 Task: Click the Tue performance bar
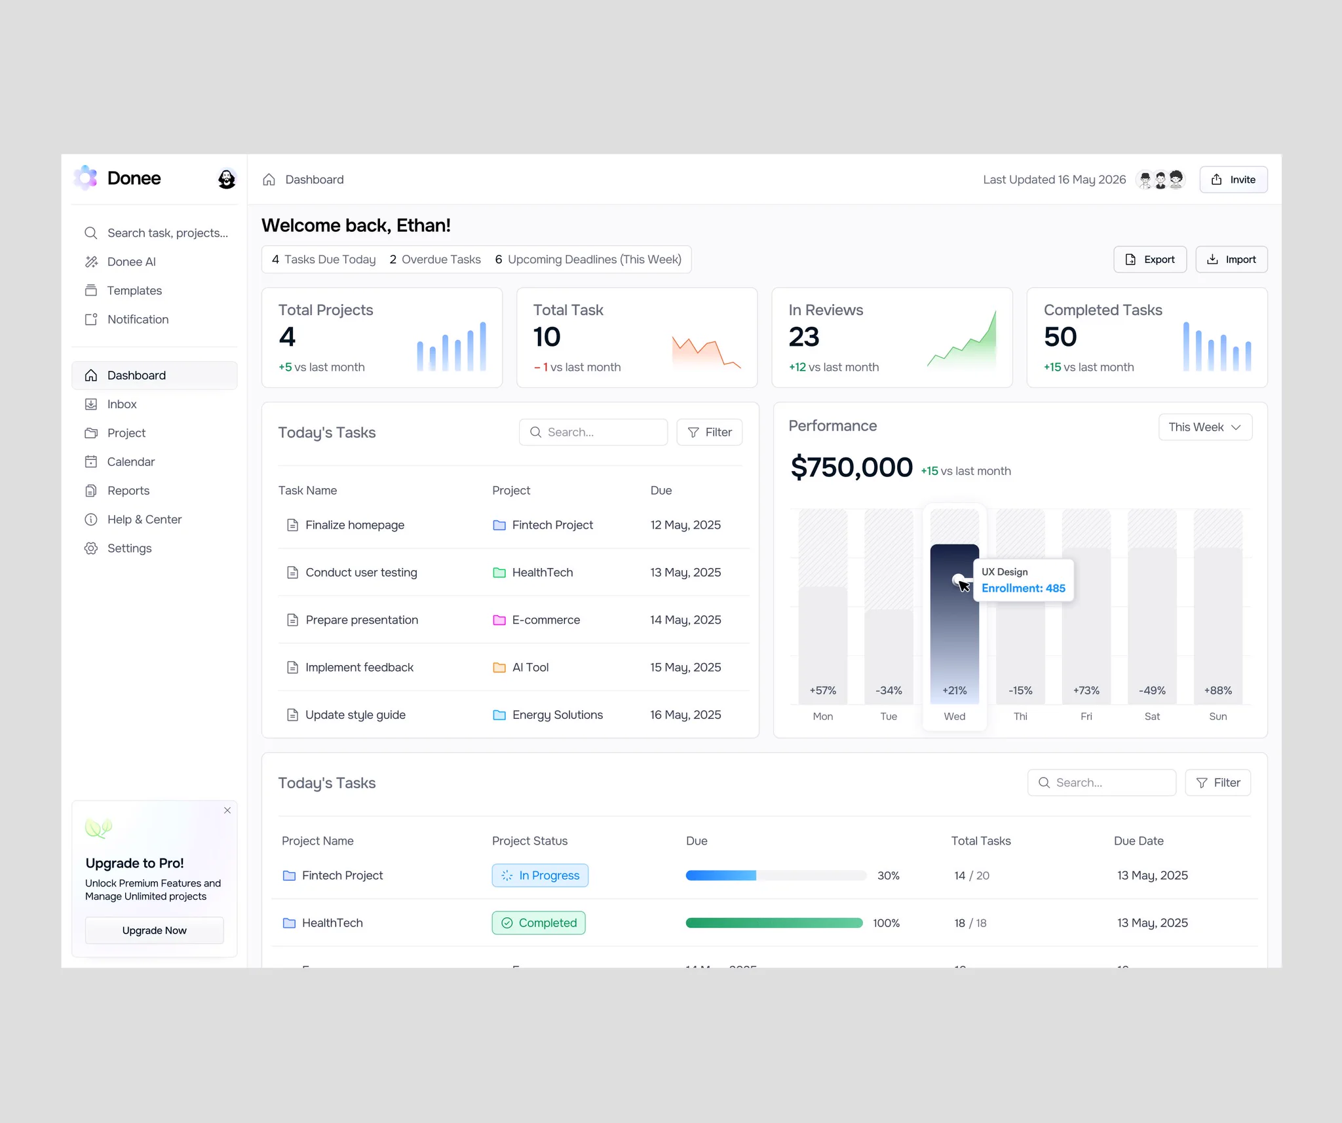click(x=889, y=657)
